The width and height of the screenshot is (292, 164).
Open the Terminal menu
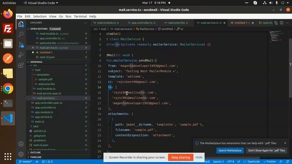(80, 16)
